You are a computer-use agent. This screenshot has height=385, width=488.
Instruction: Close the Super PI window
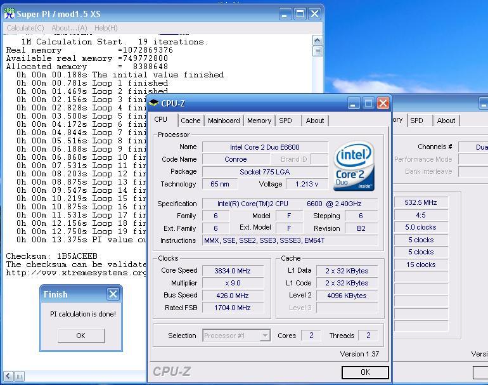[314, 14]
